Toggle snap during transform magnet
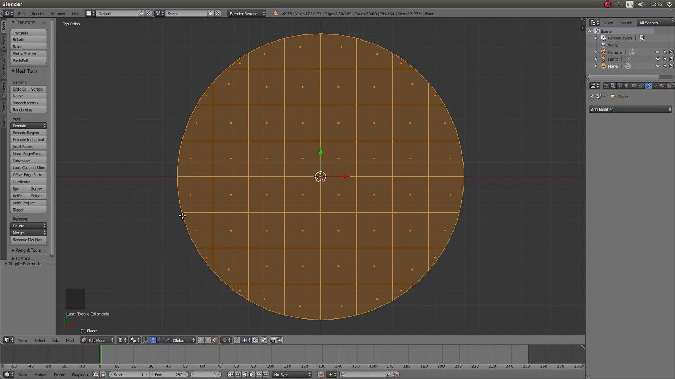 (x=237, y=340)
